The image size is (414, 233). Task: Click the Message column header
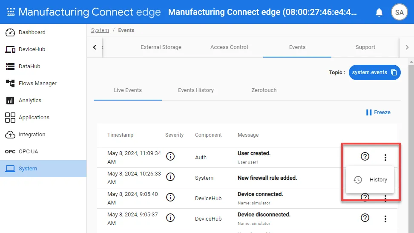click(x=248, y=135)
